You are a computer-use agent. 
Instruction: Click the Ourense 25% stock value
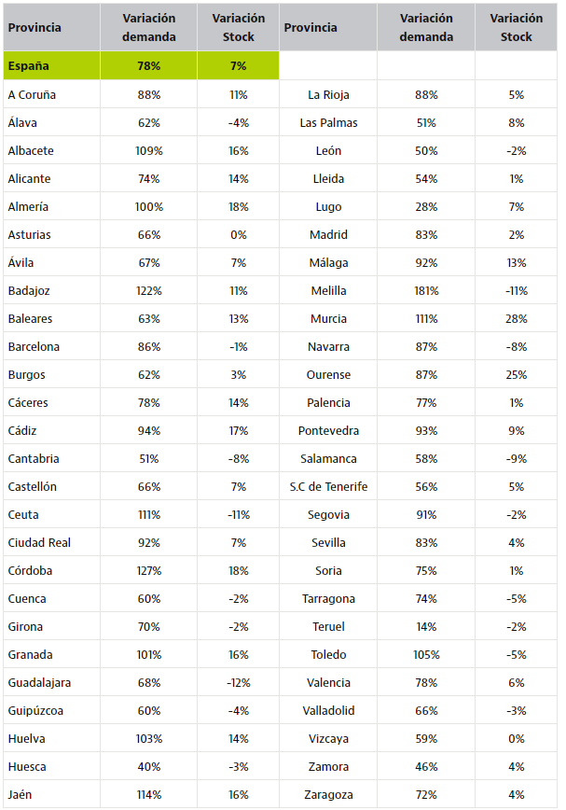tap(516, 374)
